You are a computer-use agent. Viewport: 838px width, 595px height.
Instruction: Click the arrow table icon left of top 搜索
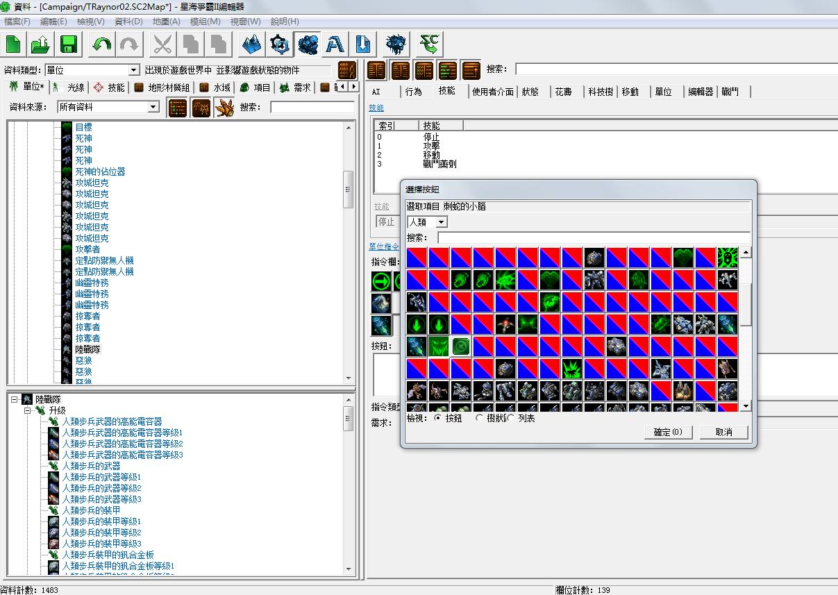coord(471,70)
